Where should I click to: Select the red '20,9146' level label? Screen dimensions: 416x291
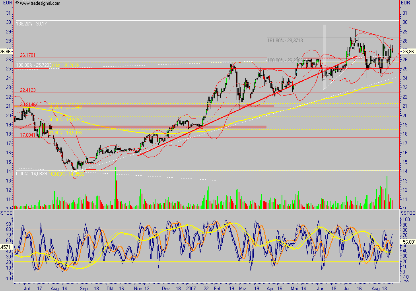[27, 105]
